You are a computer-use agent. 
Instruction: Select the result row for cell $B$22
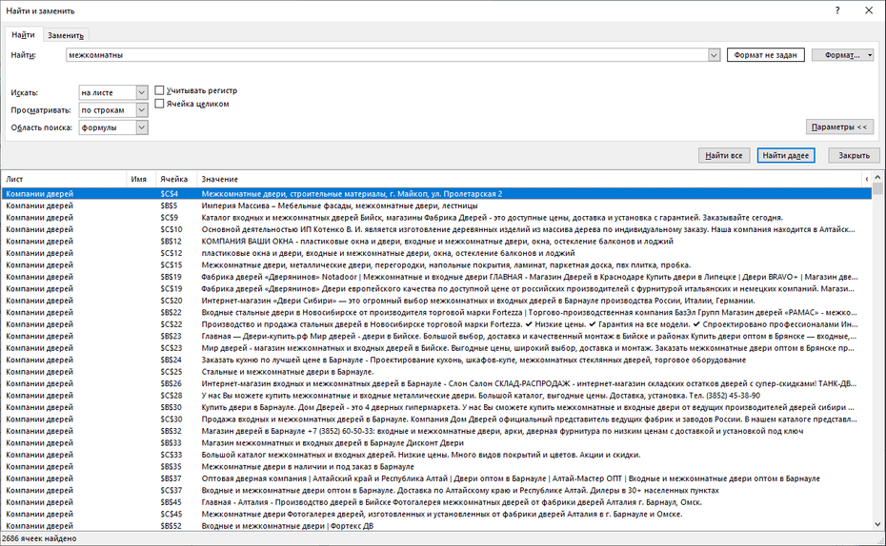[x=436, y=312]
